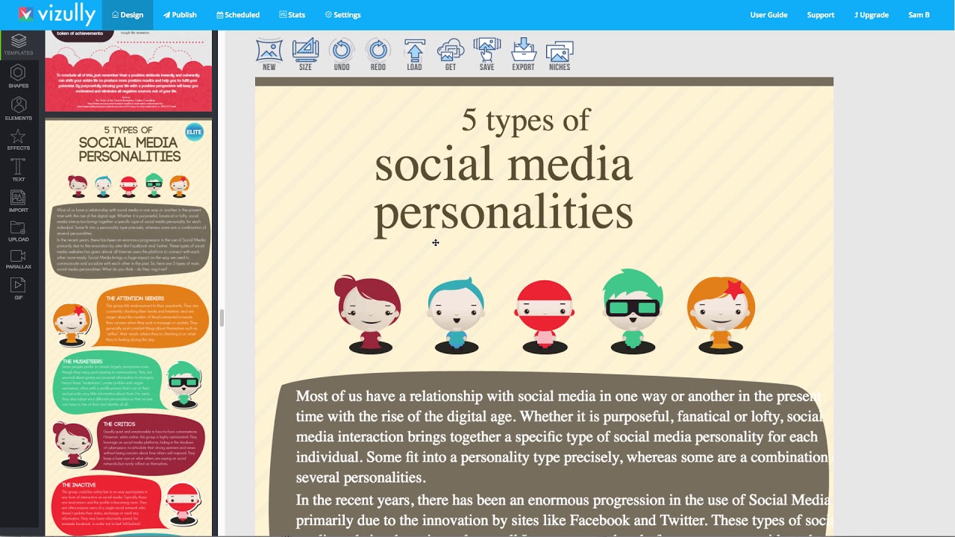Viewport: 955px width, 537px height.
Task: Open the Import sidebar panel
Action: 19,201
